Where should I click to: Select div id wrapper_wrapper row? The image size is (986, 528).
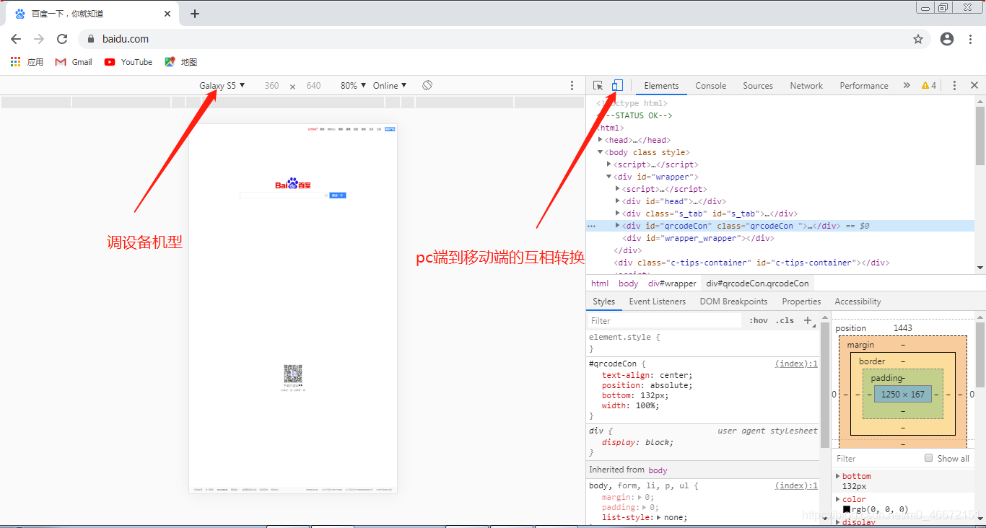(780, 238)
